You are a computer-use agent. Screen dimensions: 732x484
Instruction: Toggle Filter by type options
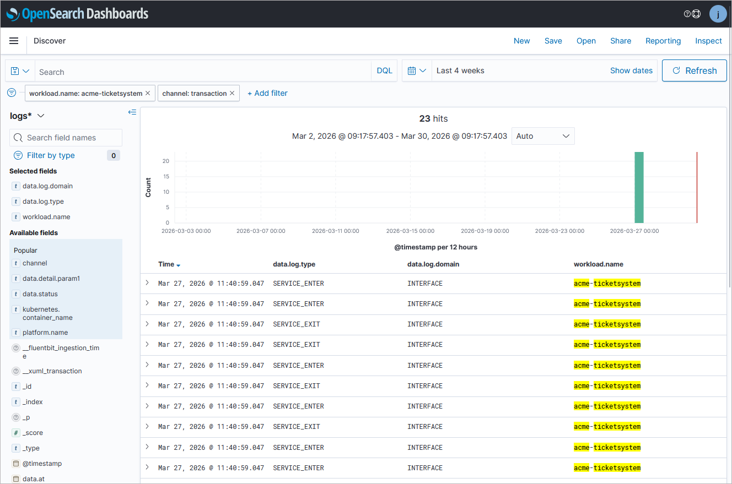[51, 155]
